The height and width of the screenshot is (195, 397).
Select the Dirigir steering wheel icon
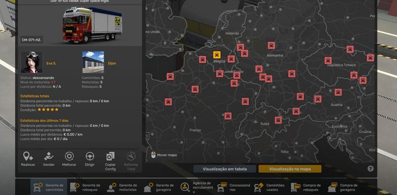[90, 157]
